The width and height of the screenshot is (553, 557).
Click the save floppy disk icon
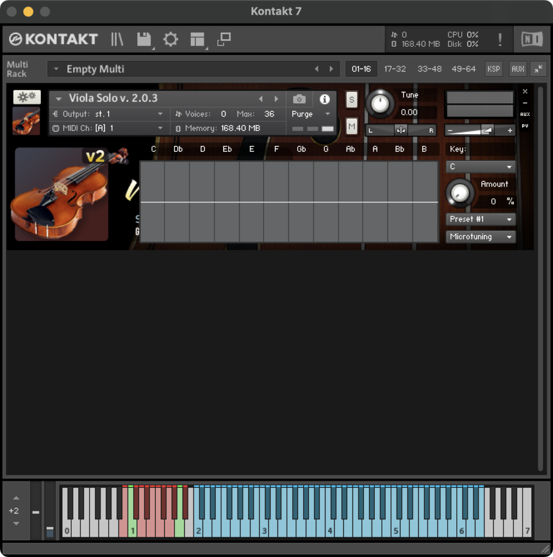point(143,39)
